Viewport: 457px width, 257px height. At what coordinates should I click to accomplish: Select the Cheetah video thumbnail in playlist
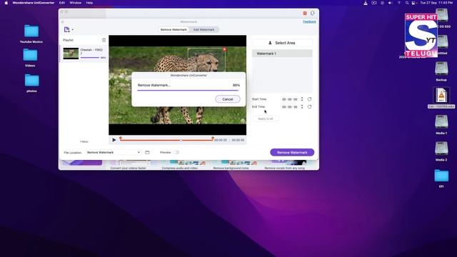click(x=71, y=54)
